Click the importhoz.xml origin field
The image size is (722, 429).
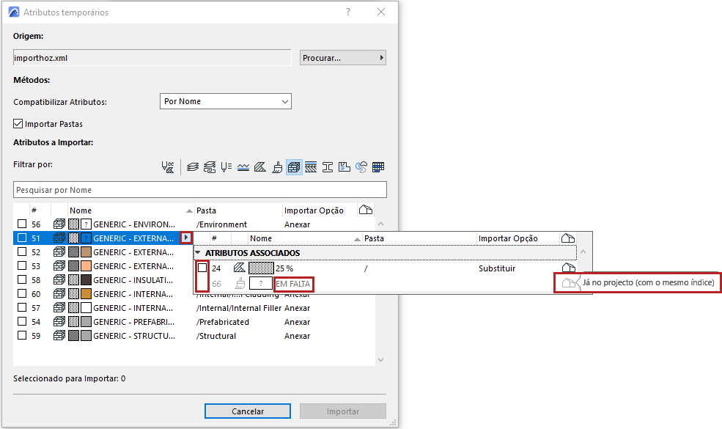coord(152,58)
